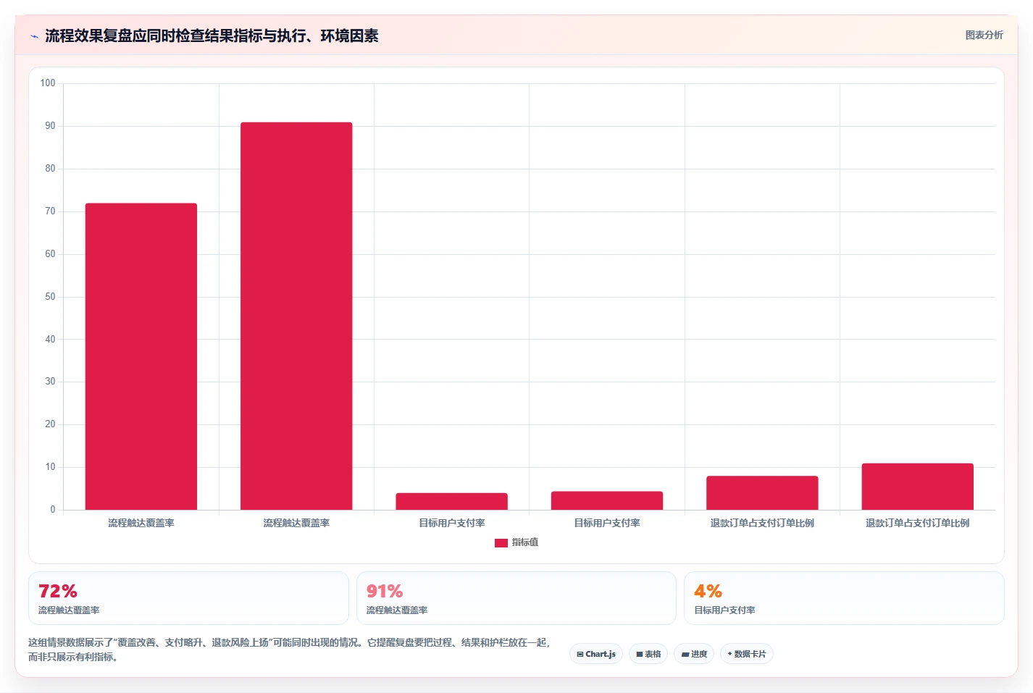The width and height of the screenshot is (1033, 693).
Task: Click the 流程触达覆盖率 bar reaching 72
Action: click(x=141, y=356)
